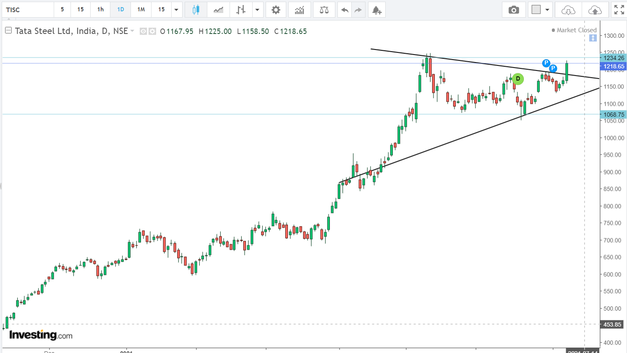627x353 pixels.
Task: Open chart properties gear in toolbar
Action: (x=276, y=10)
